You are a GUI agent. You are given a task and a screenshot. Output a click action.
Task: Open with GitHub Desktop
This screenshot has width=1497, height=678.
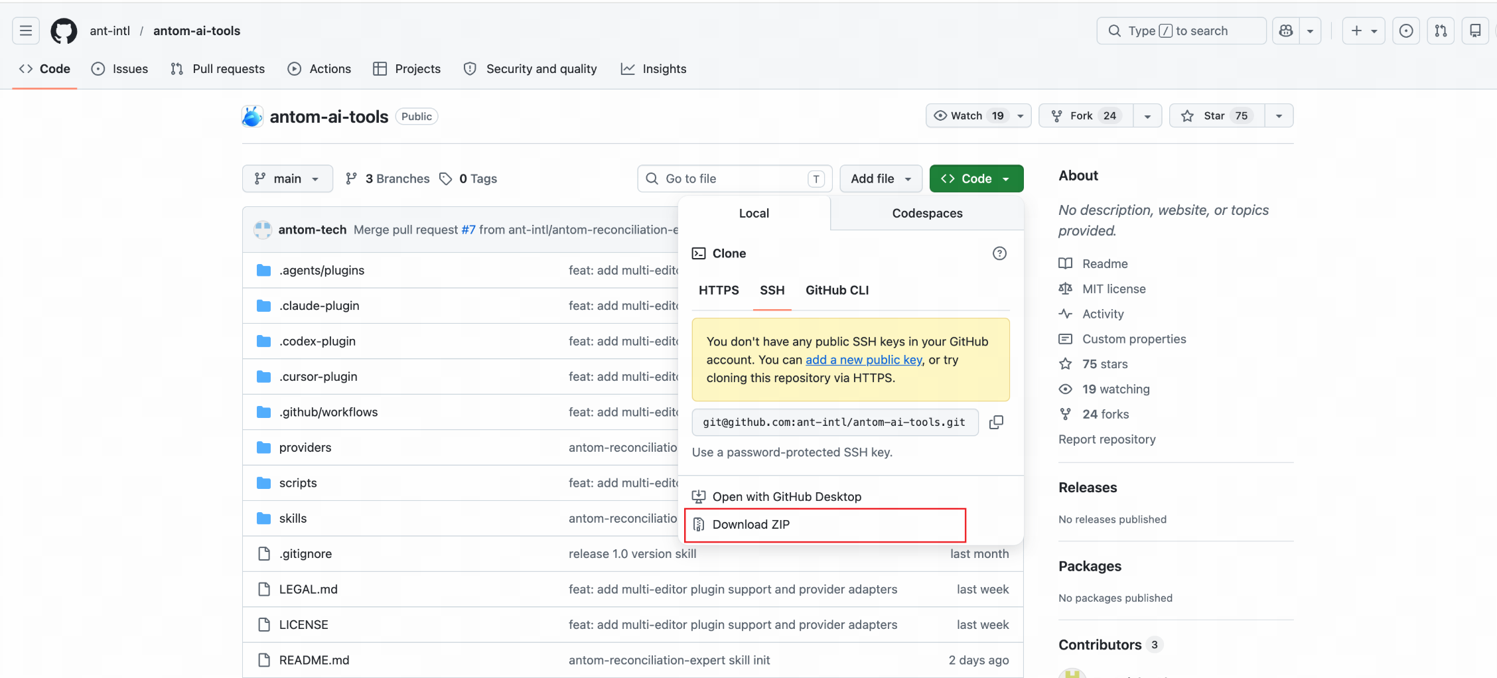786,496
